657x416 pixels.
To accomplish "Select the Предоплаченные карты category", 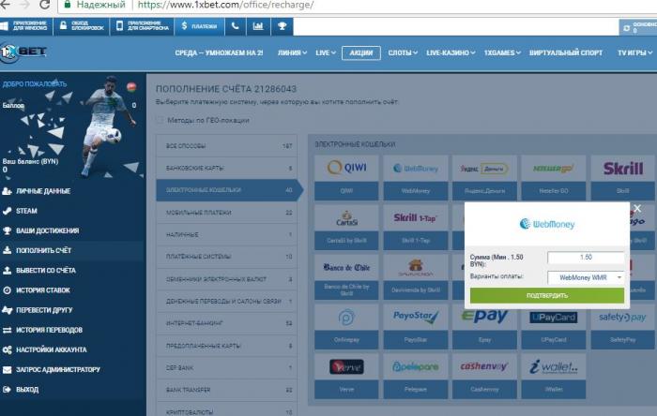I will click(227, 346).
